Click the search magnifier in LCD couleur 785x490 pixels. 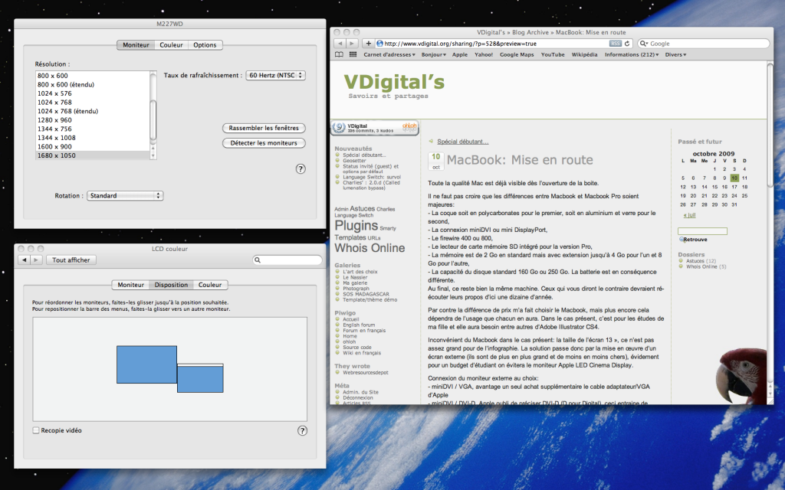258,260
